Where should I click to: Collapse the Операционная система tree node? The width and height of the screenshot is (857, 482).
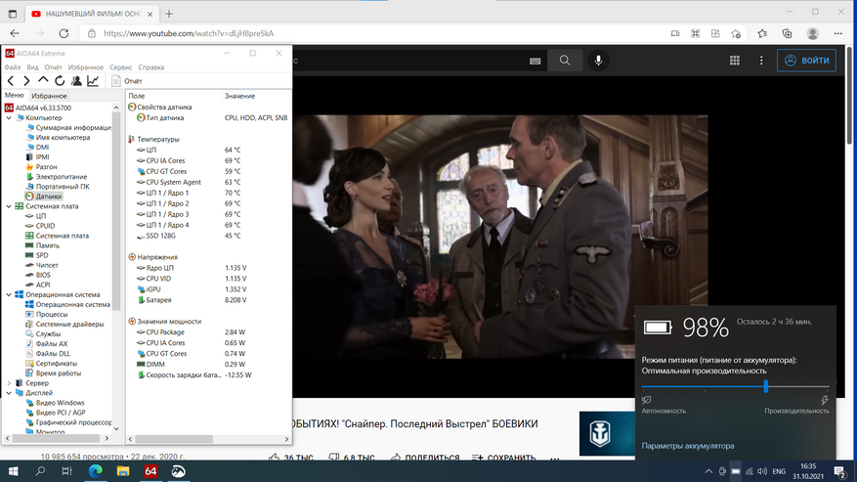[9, 294]
